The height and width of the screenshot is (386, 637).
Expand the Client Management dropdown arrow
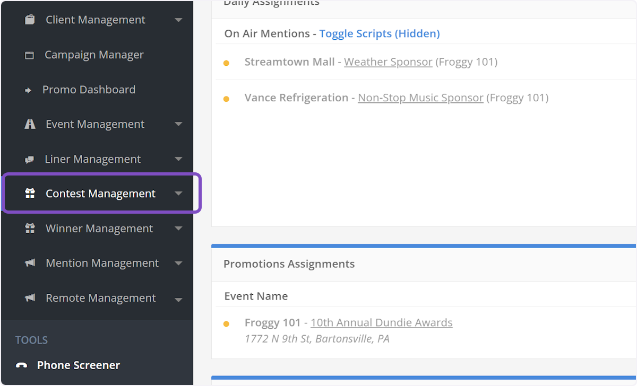[179, 20]
